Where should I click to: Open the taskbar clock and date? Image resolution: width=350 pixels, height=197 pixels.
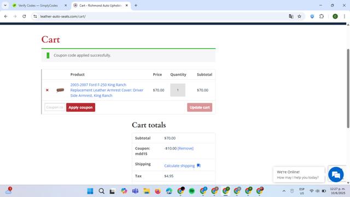[337, 191]
